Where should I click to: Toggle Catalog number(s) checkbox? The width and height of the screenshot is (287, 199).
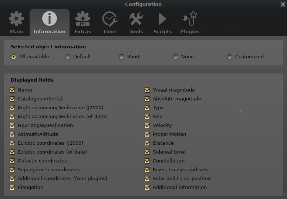(x=13, y=99)
